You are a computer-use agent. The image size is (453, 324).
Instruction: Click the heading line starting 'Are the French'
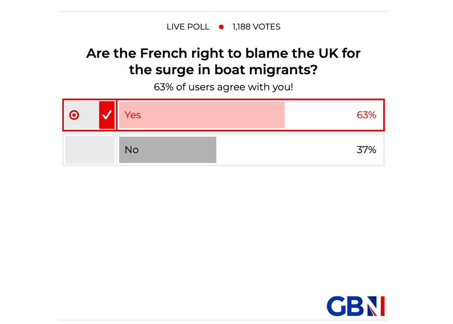(223, 54)
